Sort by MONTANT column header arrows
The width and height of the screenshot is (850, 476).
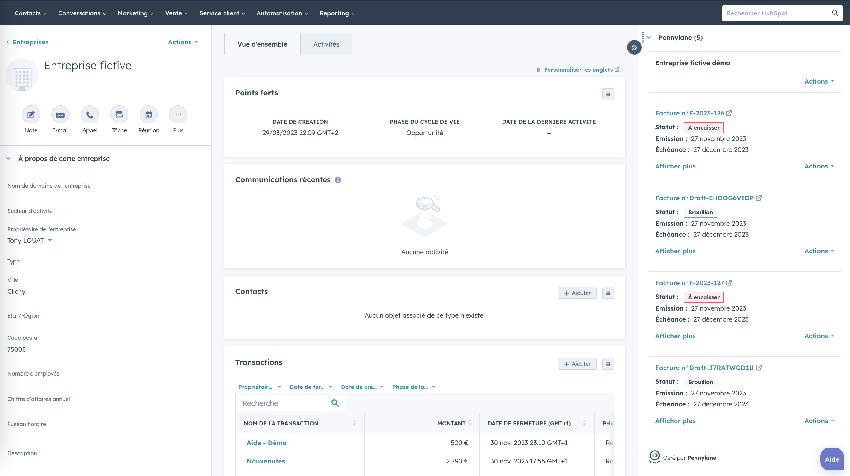click(470, 423)
